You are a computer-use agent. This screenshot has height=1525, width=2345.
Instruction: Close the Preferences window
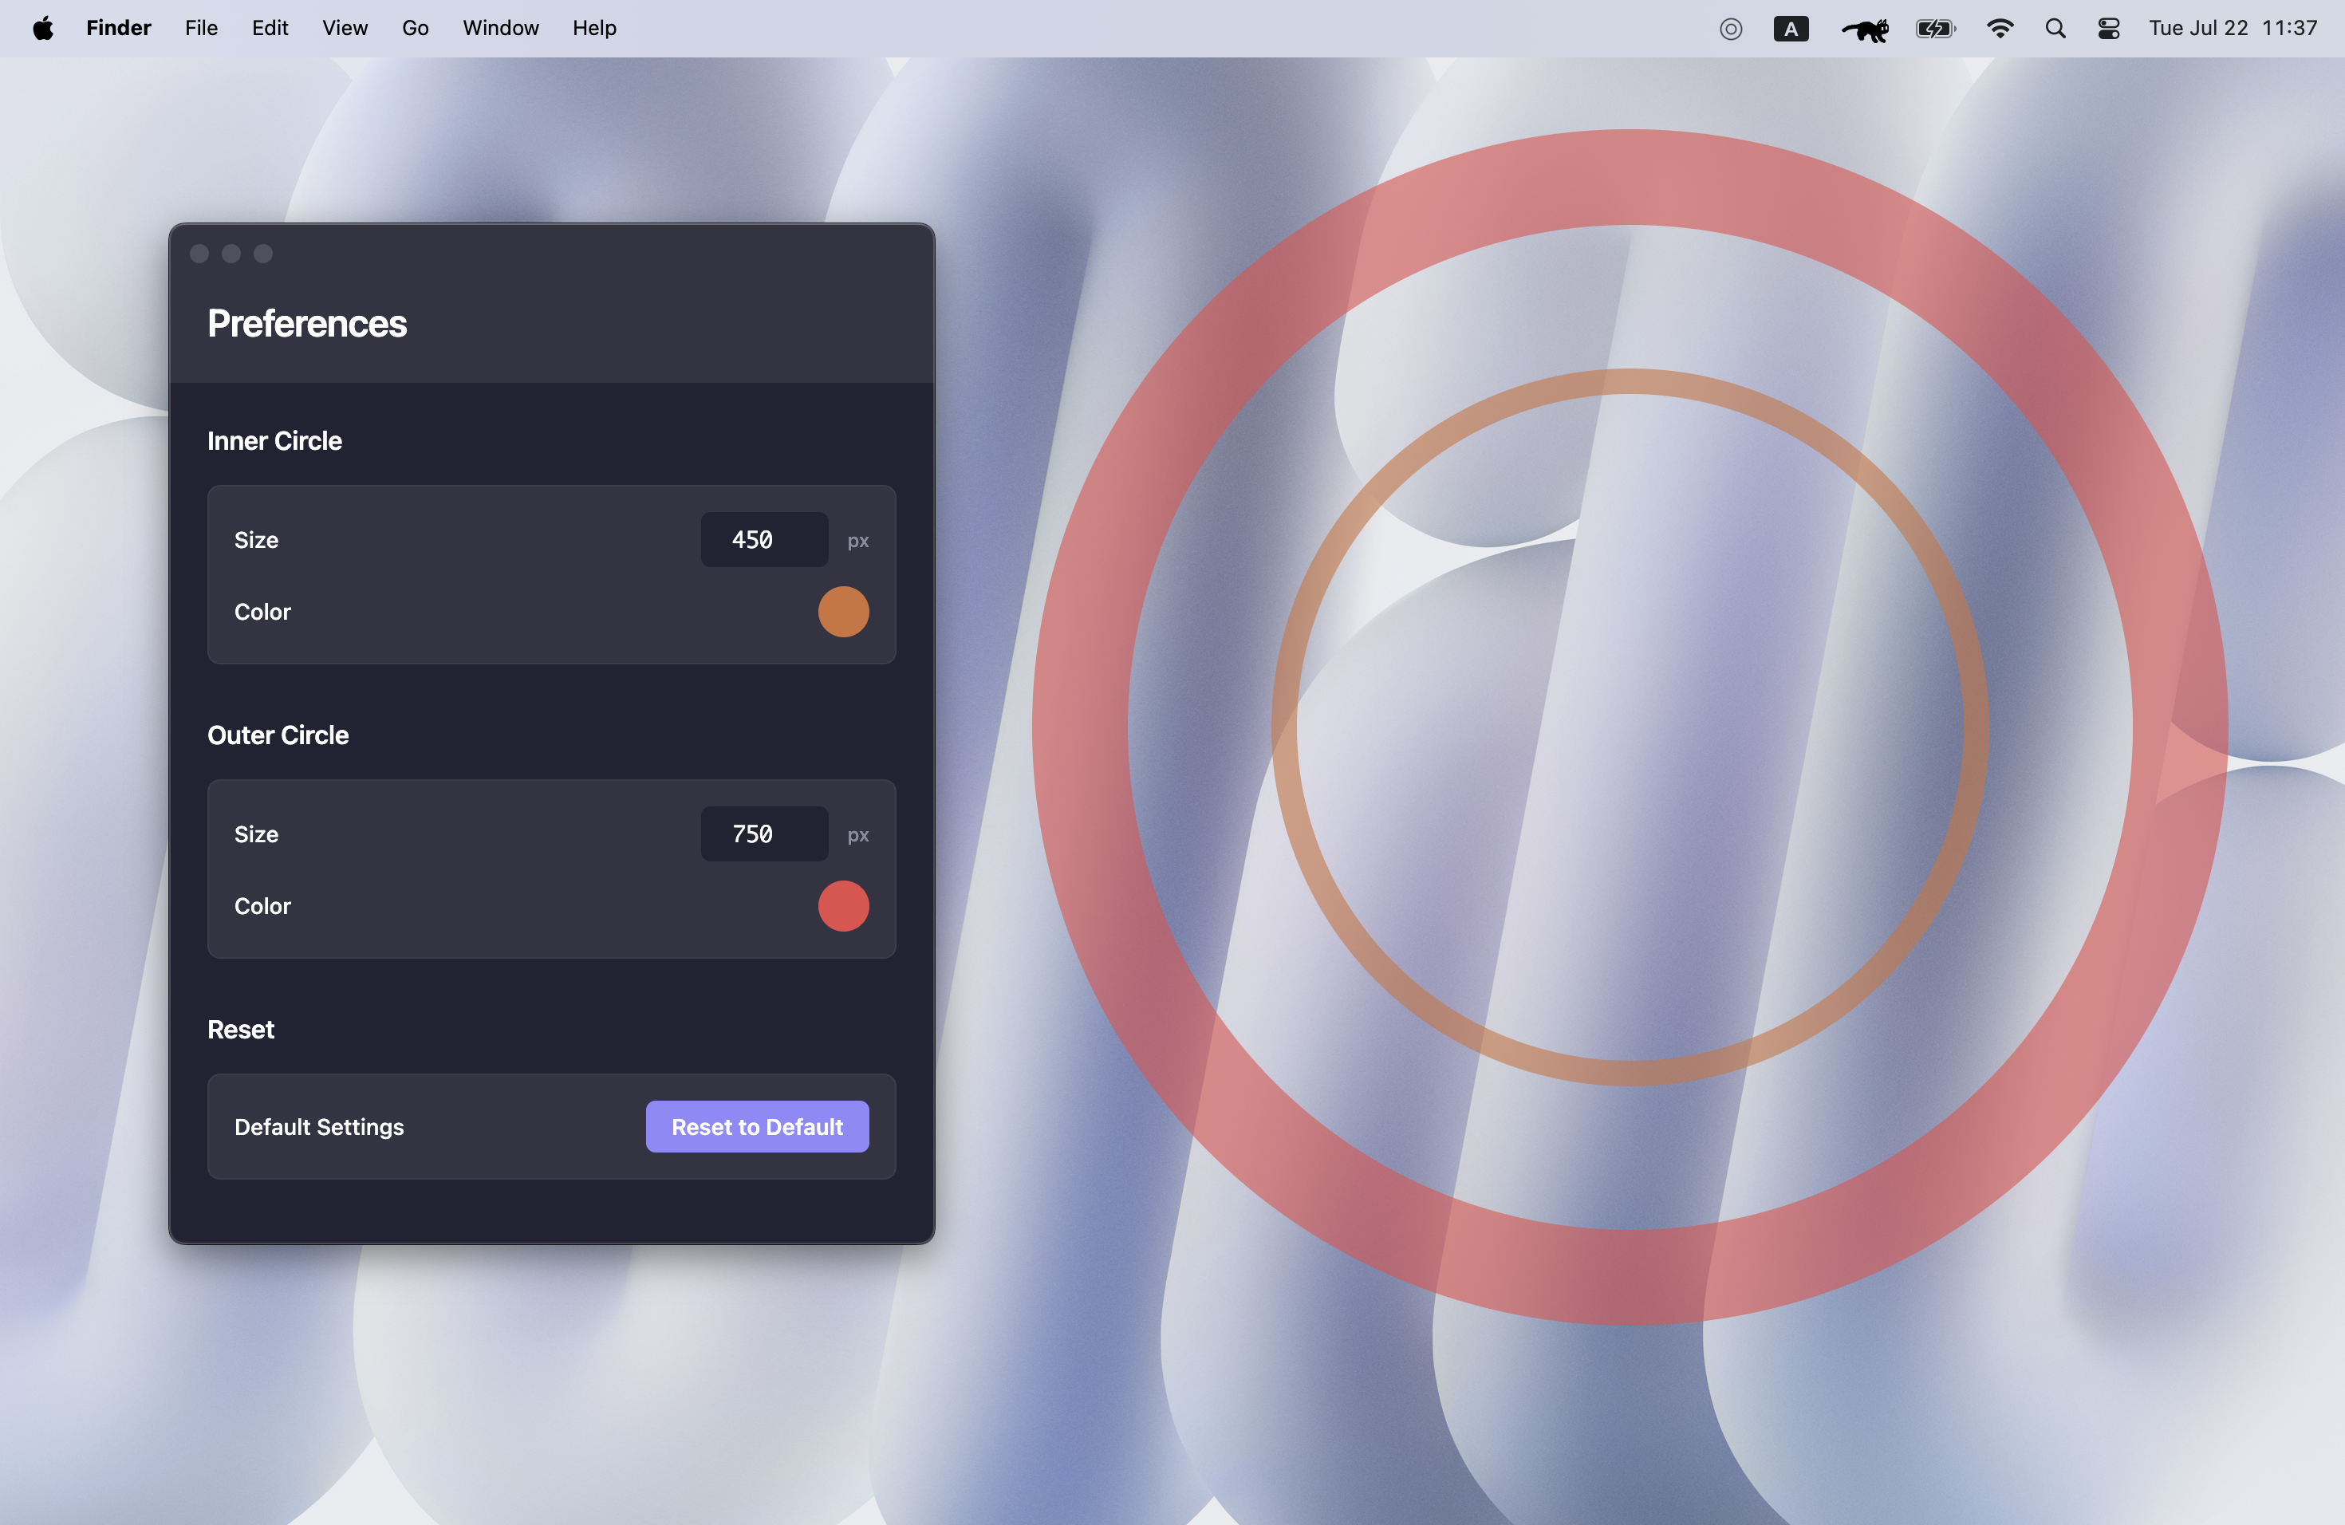pyautogui.click(x=199, y=254)
